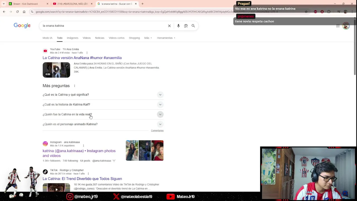
Task: Reload the page with the refresh icon
Action: click(x=17, y=12)
